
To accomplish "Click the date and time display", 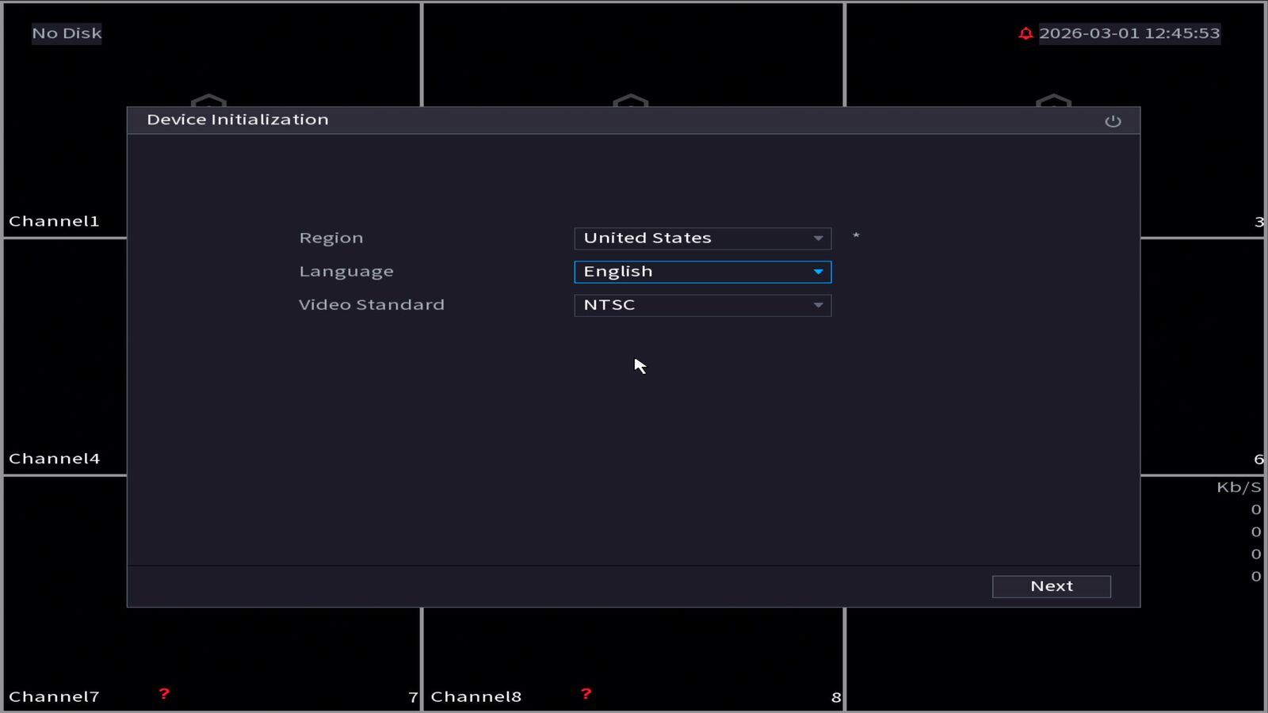I will [x=1129, y=33].
